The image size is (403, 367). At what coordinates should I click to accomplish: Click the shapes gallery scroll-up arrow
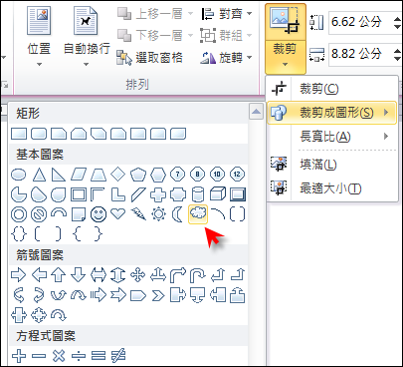pos(256,112)
